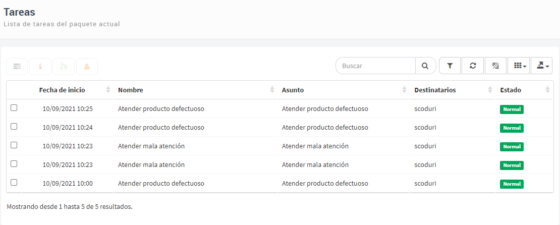Tick the checkbox for 10:00 task
This screenshot has height=225, width=560.
(14, 182)
